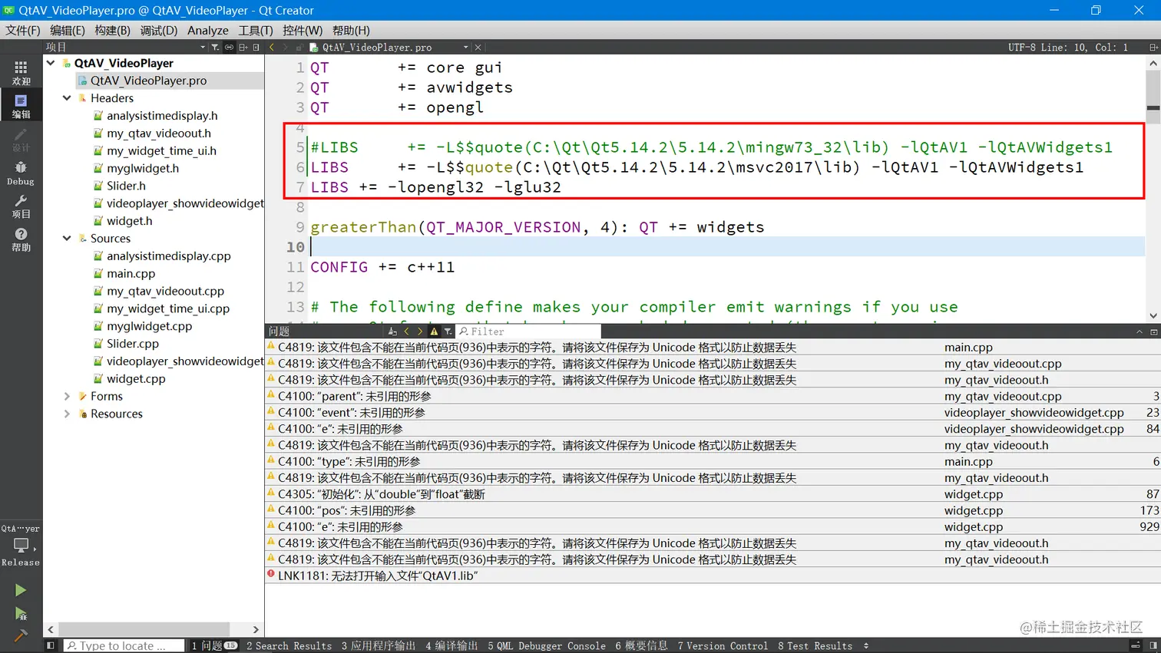The width and height of the screenshot is (1161, 653).
Task: Open the 构建(B) menu
Action: coord(113,31)
